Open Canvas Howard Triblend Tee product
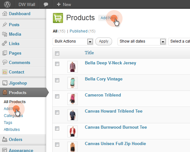Image resolution: width=190 pixels, height=152 pixels. [x=114, y=111]
